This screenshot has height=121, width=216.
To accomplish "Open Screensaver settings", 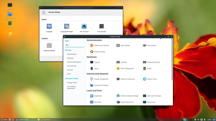I will click(x=149, y=102).
